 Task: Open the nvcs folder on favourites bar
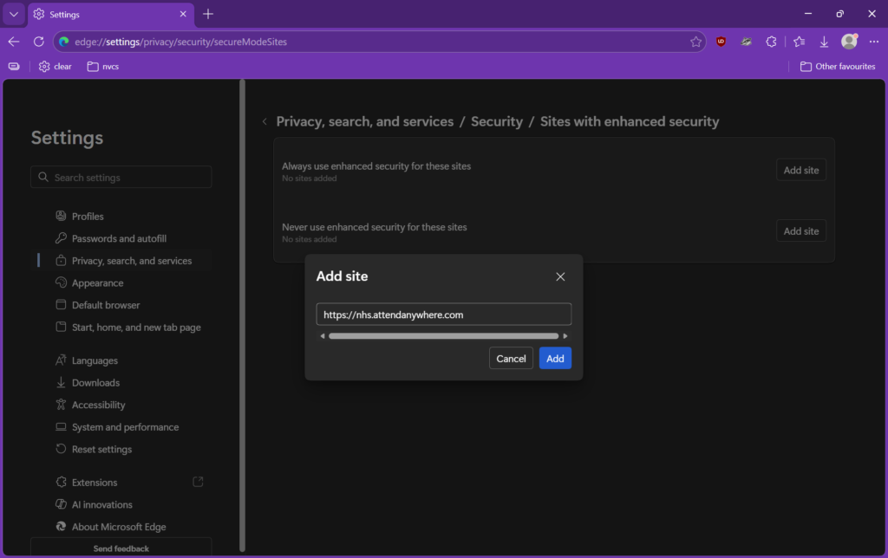102,66
